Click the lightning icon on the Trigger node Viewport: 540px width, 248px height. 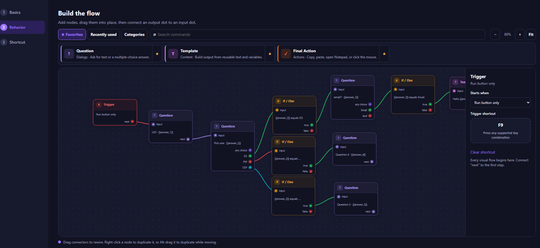tap(99, 105)
